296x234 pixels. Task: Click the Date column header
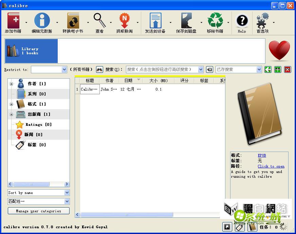pyautogui.click(x=128, y=81)
